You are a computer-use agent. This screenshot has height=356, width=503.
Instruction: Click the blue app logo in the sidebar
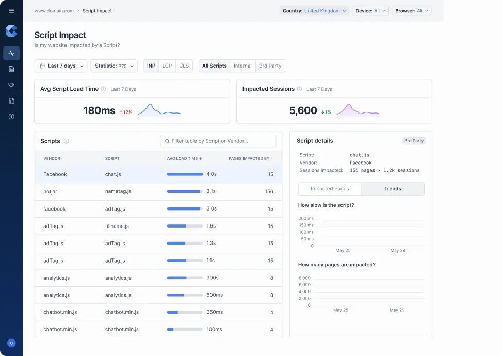pyautogui.click(x=11, y=31)
